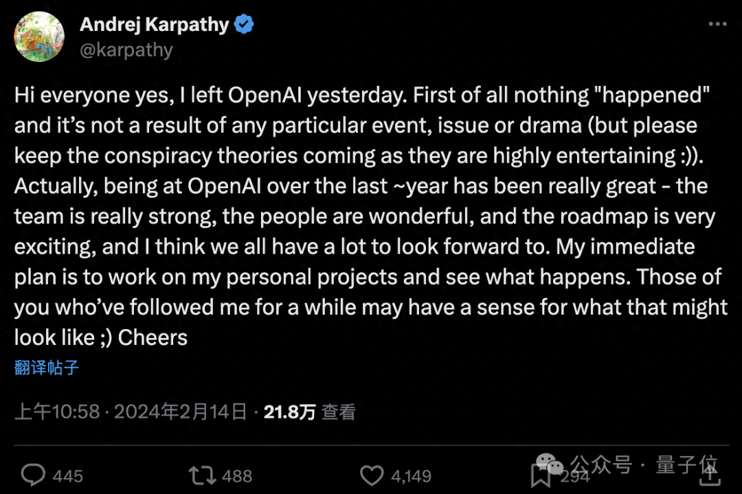Open the 2024年2月14日 timestamp link
The image size is (742, 494).
click(x=181, y=412)
